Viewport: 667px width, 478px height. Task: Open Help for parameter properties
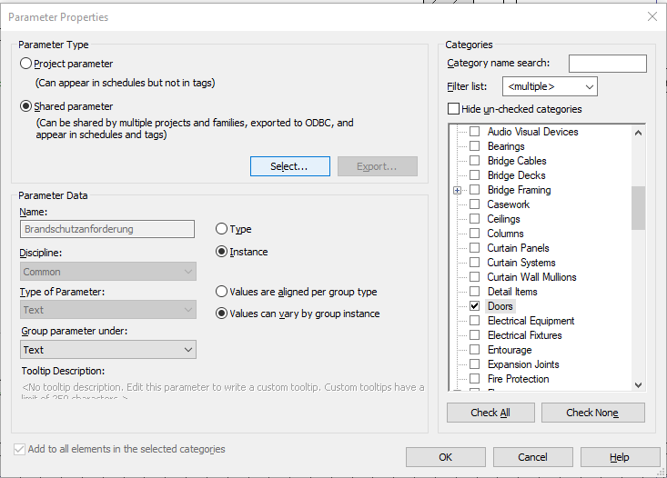(619, 457)
